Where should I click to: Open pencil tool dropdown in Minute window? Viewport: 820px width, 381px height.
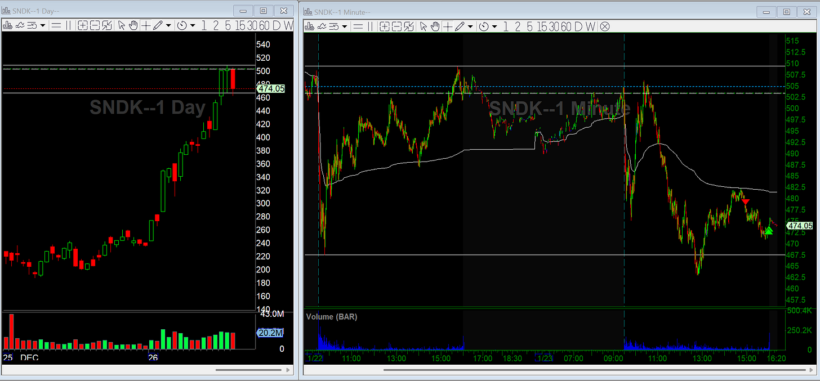470,25
